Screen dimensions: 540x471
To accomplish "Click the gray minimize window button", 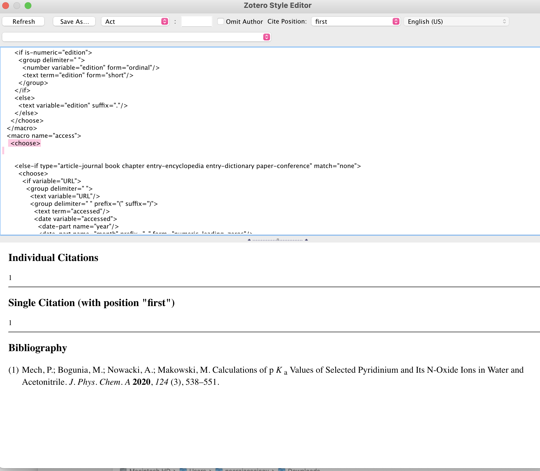I will coord(17,6).
